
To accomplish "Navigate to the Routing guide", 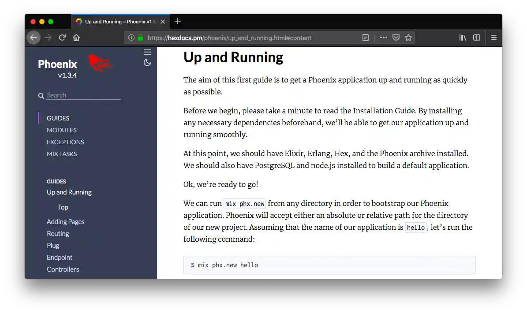I will 58,233.
